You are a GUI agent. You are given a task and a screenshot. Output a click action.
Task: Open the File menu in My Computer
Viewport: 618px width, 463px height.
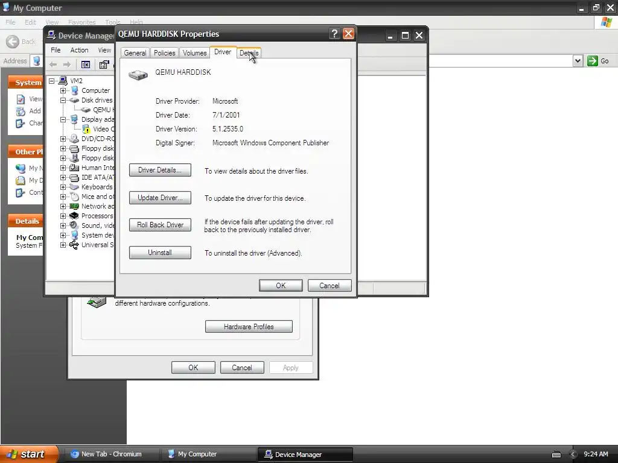tap(10, 22)
